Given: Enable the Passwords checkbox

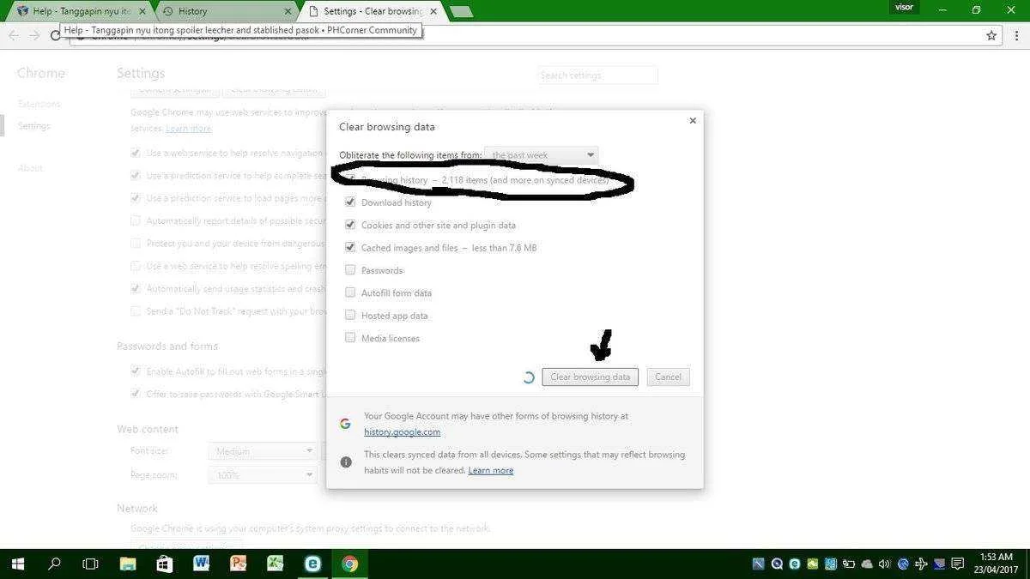Looking at the screenshot, I should click(x=350, y=270).
